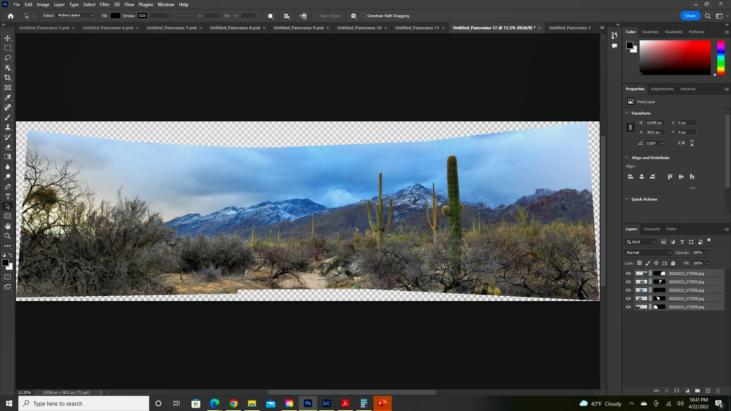Click the Share button
Image resolution: width=731 pixels, height=411 pixels.
(690, 16)
